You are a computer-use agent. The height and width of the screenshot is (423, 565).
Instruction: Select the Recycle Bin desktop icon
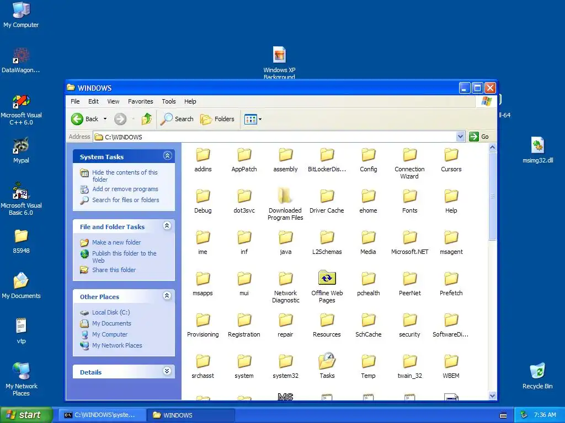pos(537,376)
